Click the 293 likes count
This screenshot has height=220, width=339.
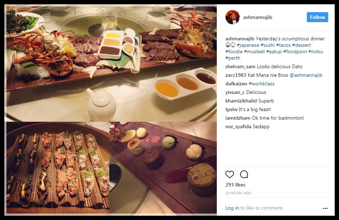pos(235,185)
